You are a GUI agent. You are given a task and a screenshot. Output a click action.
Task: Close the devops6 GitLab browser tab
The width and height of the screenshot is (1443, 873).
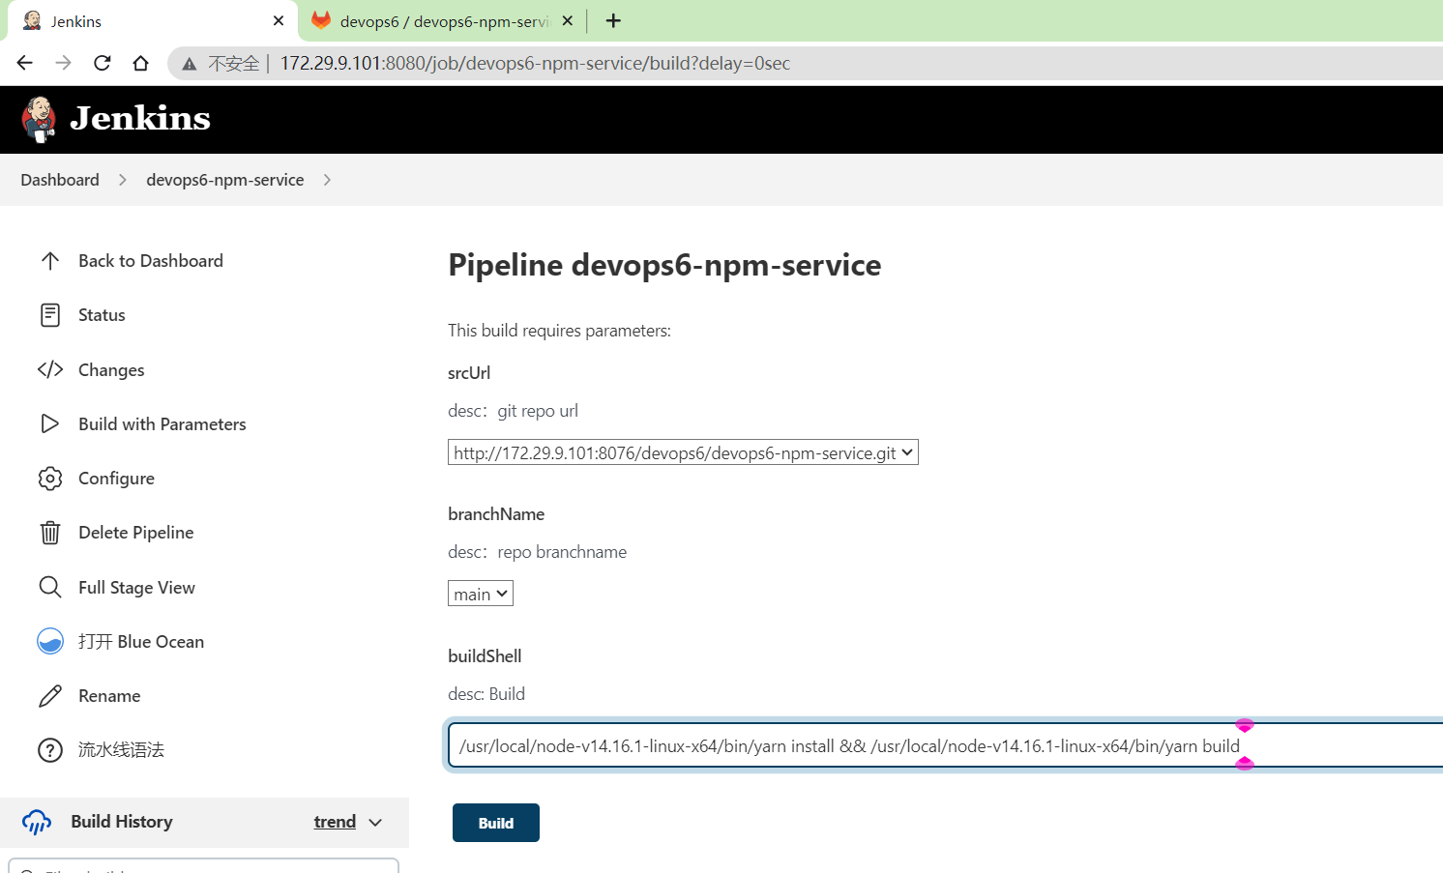[568, 20]
